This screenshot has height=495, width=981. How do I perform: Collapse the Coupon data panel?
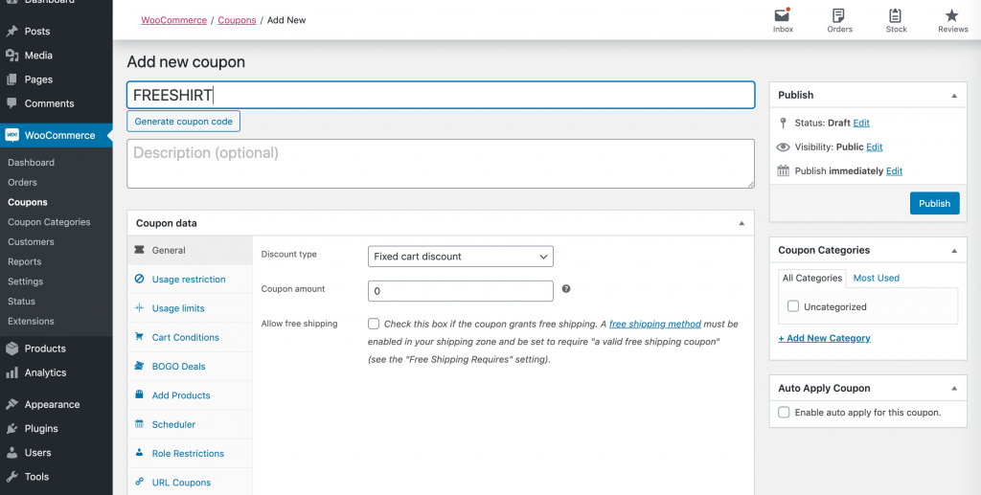(741, 223)
